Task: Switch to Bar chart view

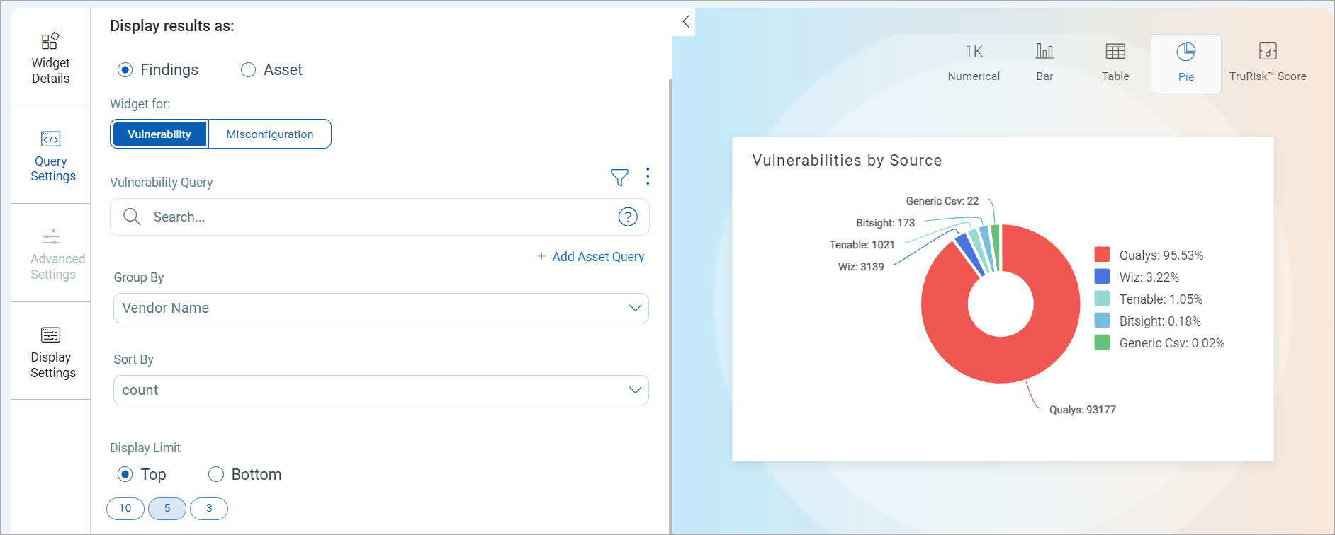Action: click(1044, 62)
